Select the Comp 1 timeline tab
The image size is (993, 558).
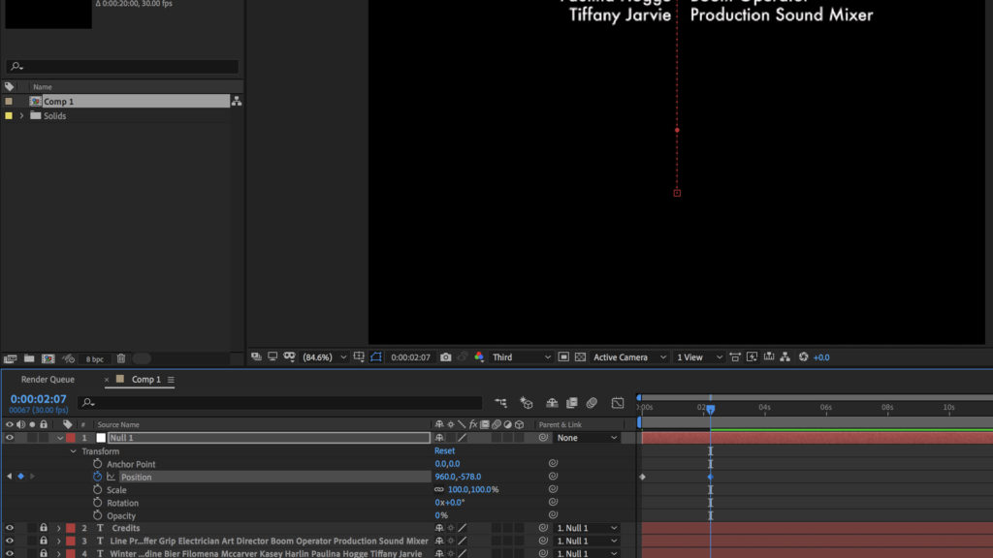point(145,380)
